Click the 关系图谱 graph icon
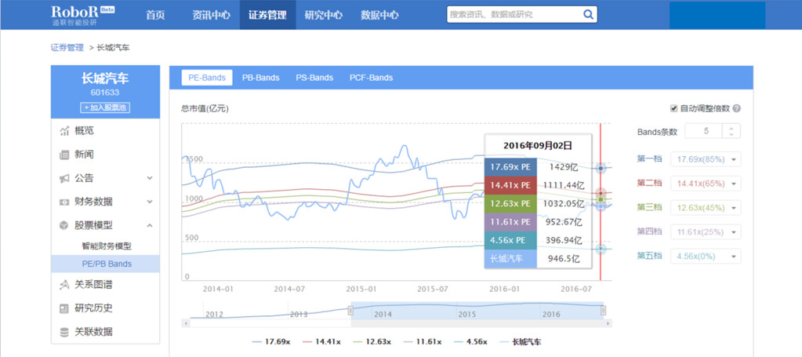Image resolution: width=802 pixels, height=357 pixels. [64, 284]
